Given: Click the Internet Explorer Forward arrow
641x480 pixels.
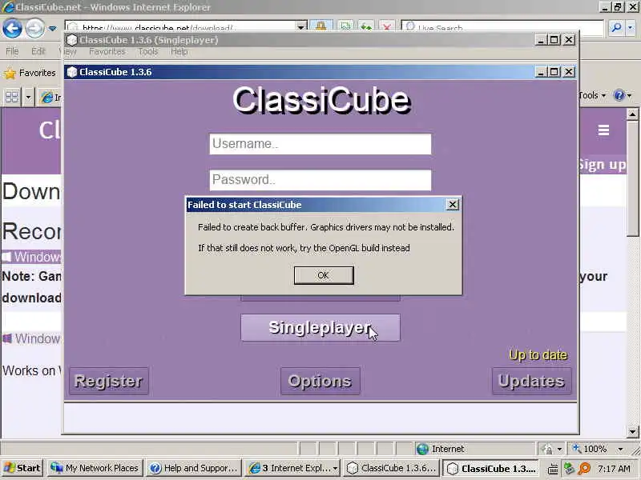Looking at the screenshot, I should pos(34,28).
